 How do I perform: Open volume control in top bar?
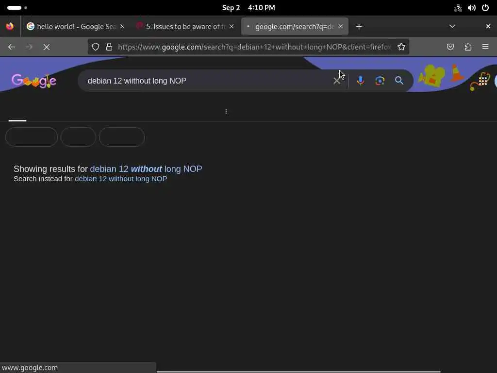(472, 8)
